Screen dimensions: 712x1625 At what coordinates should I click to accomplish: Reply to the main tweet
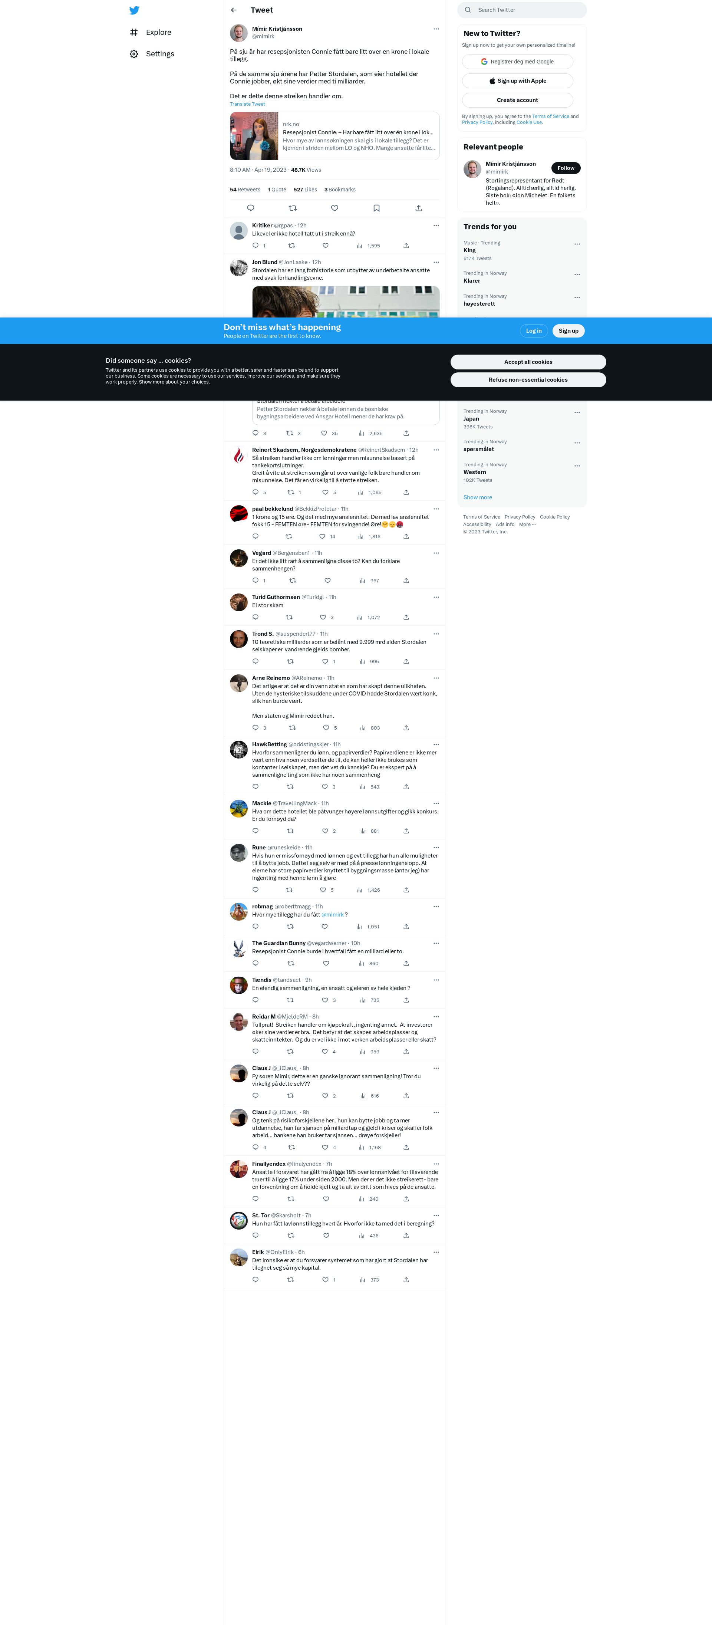tap(250, 208)
